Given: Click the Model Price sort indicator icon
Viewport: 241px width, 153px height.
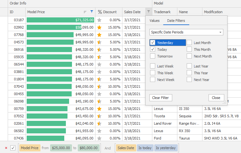Looking at the screenshot, I should [x=85, y=12].
